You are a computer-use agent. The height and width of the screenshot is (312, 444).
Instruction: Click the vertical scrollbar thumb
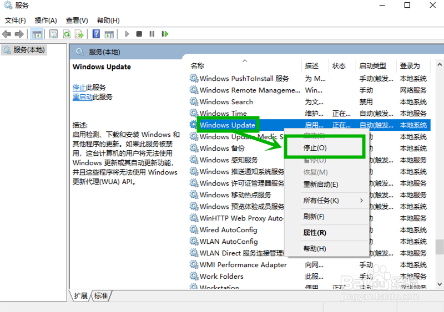[440, 247]
